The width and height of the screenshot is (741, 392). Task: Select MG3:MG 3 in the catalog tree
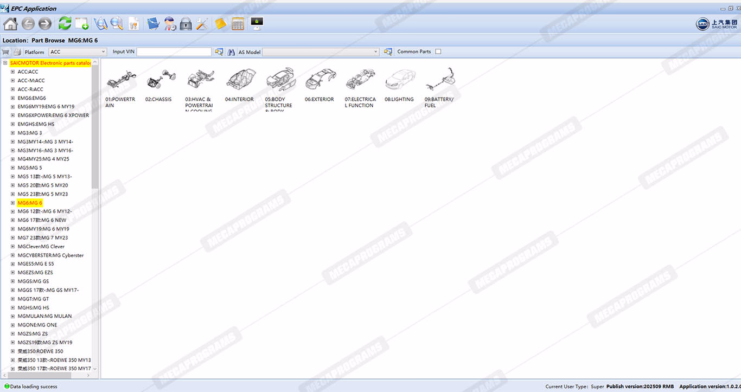point(30,133)
